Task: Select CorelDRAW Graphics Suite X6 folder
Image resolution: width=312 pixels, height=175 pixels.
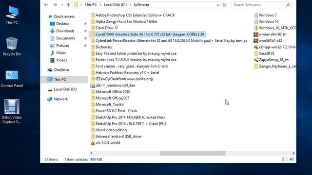Action: click(x=147, y=35)
